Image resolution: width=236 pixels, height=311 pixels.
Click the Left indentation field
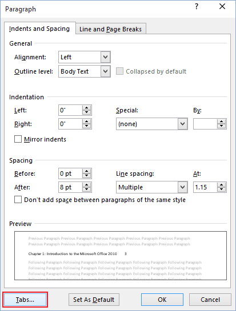(x=70, y=110)
